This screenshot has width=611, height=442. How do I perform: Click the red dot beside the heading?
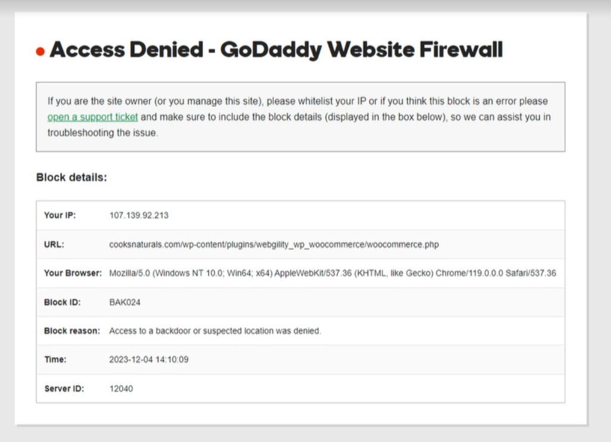coord(41,52)
